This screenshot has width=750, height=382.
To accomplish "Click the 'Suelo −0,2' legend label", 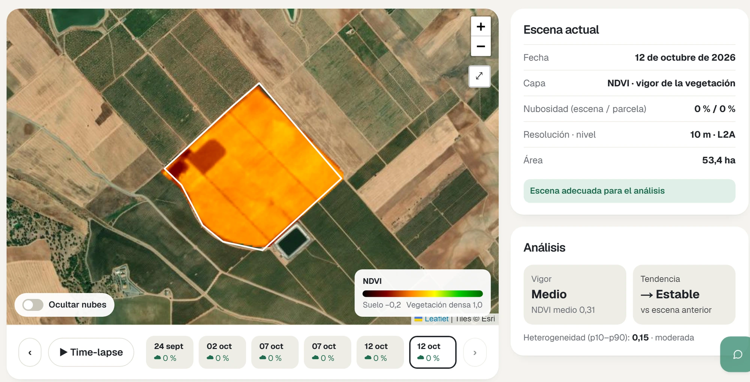I will [382, 305].
